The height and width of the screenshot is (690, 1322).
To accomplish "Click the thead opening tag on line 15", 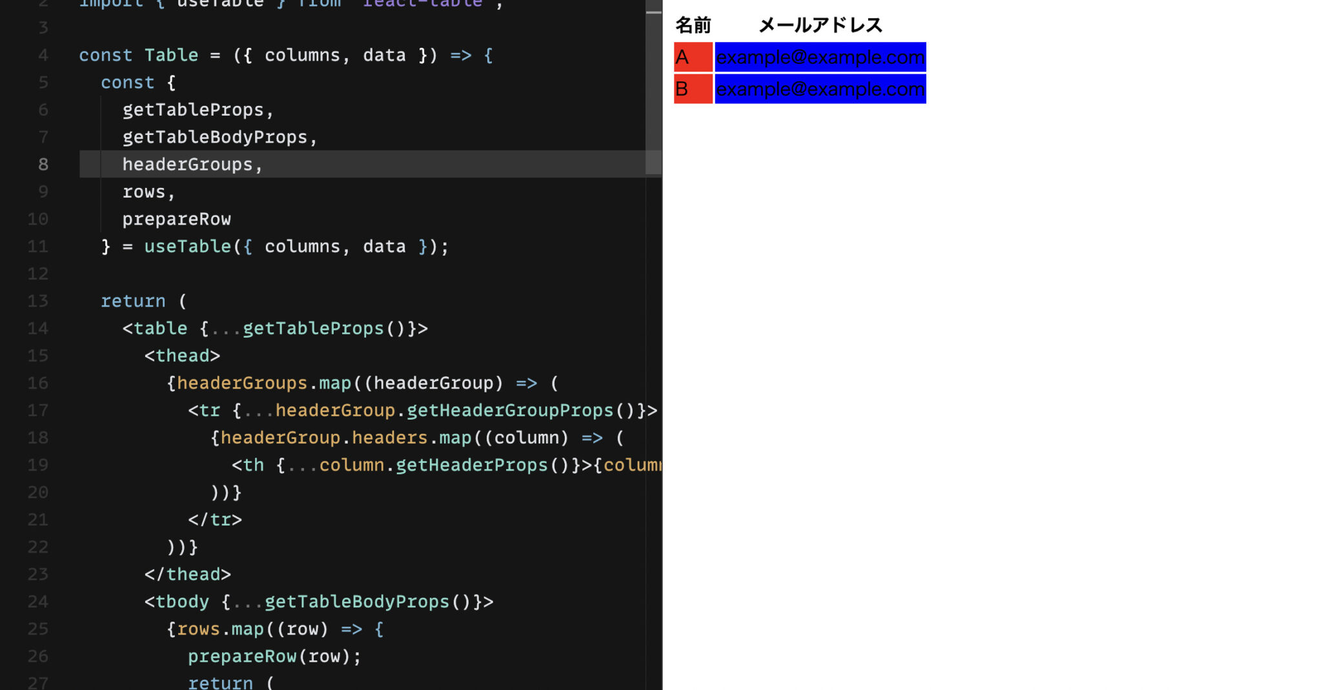I will [181, 356].
